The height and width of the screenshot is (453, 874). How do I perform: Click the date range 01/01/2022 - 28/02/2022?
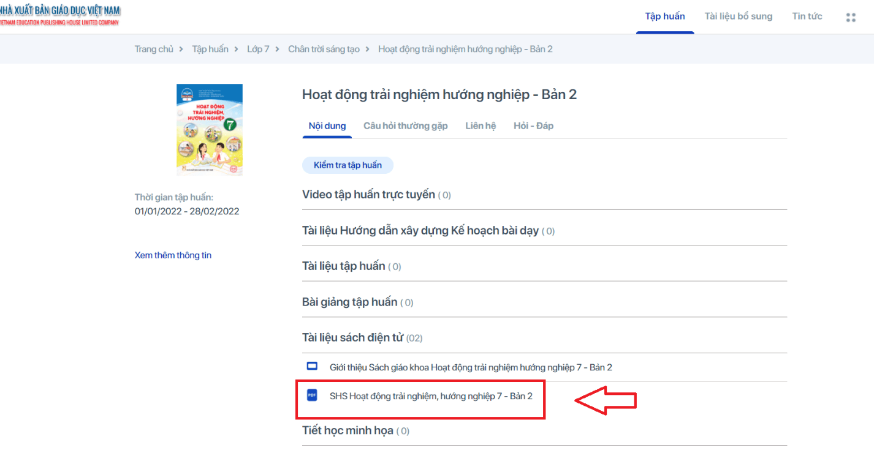(187, 211)
